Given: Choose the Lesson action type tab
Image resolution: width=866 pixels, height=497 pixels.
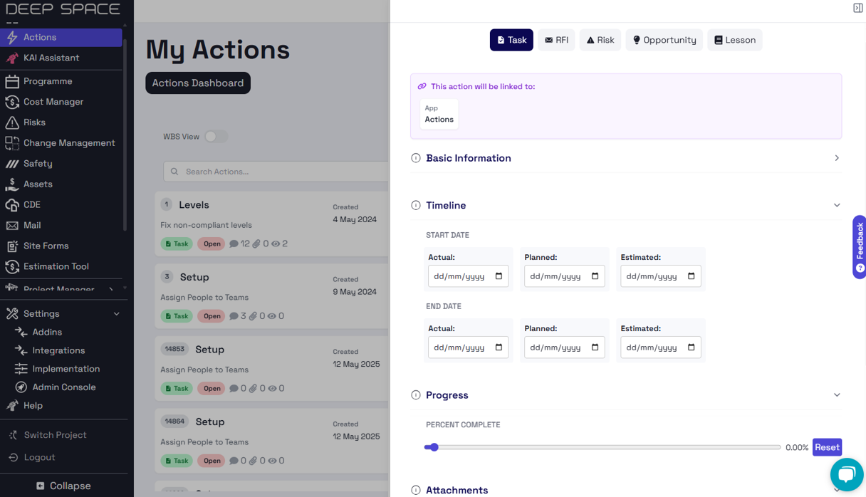Looking at the screenshot, I should (x=735, y=40).
